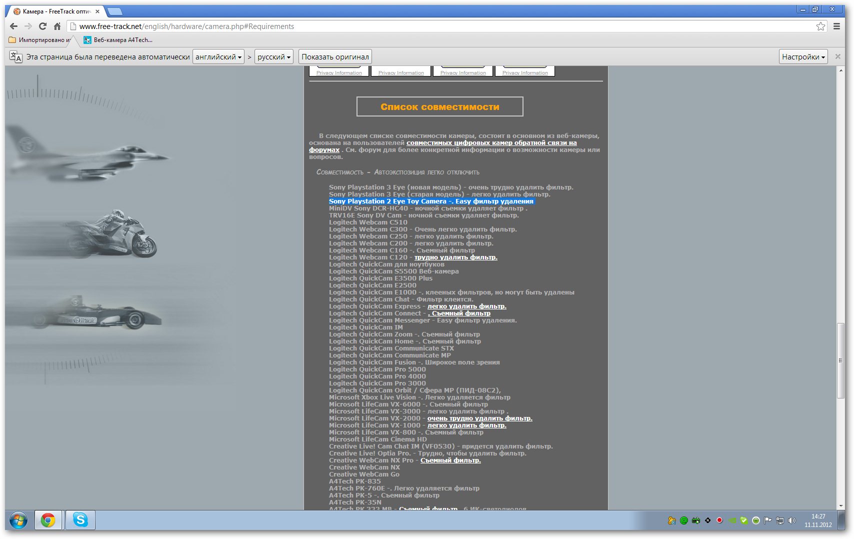Open the английский source language dropdown
The height and width of the screenshot is (539, 854).
pos(218,57)
